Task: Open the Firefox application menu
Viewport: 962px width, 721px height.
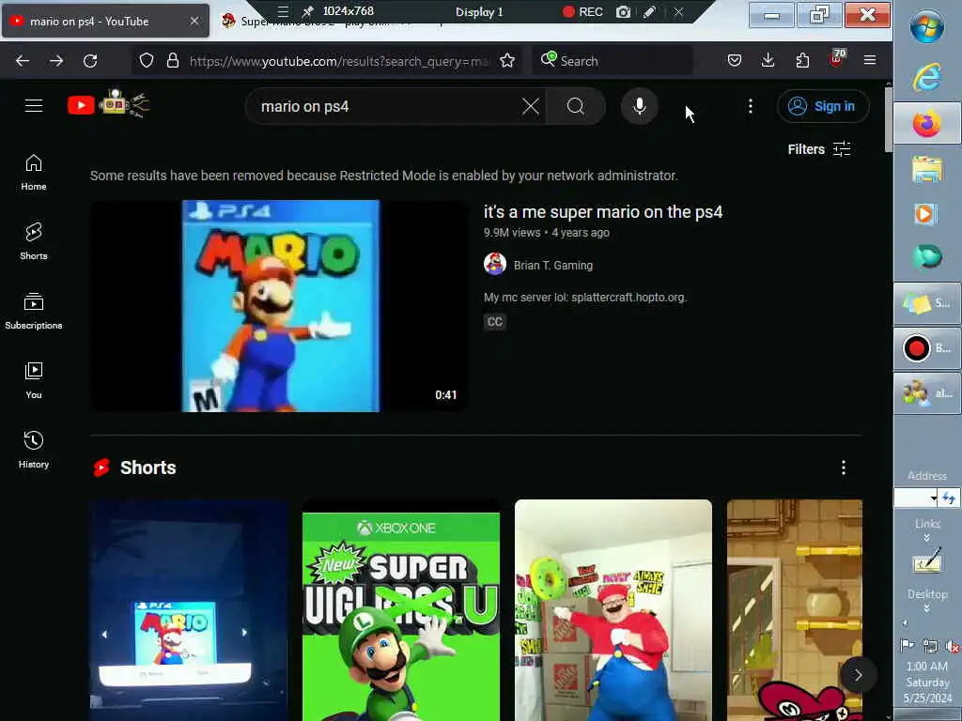Action: tap(870, 60)
